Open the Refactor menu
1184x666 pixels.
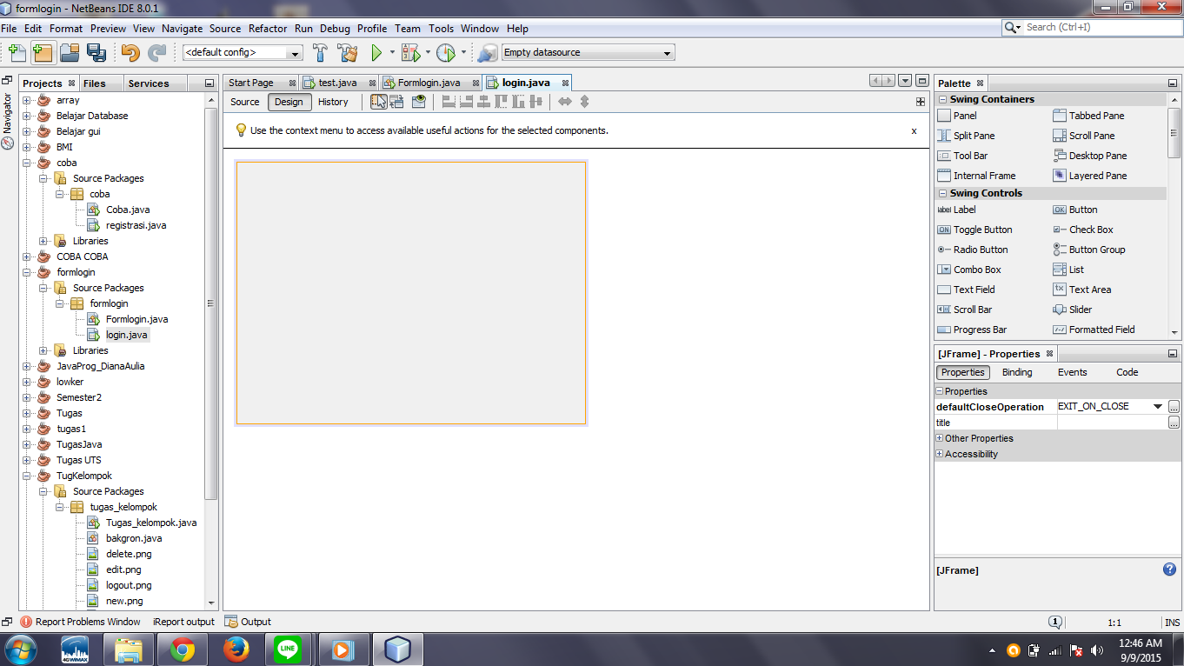pos(268,29)
